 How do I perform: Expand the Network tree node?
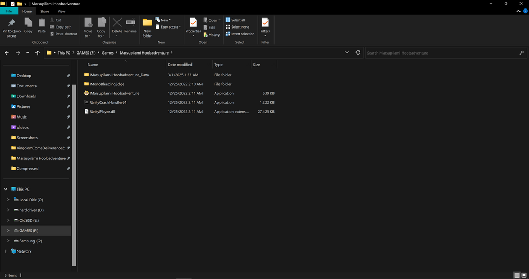pyautogui.click(x=6, y=251)
